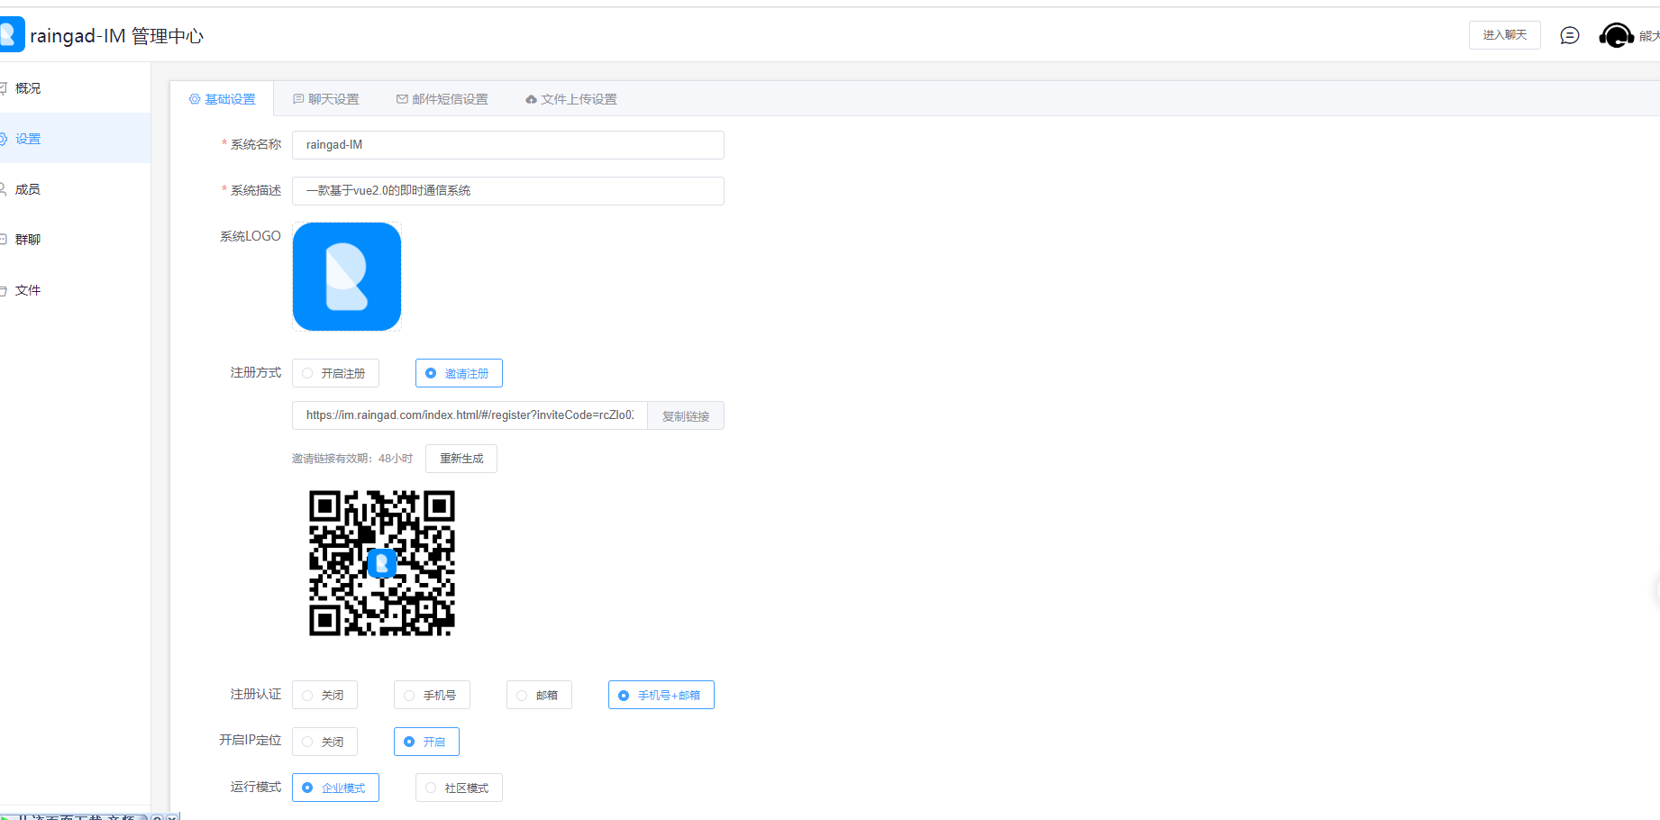
Task: Open 成员 members in the sidebar
Action: tap(28, 189)
